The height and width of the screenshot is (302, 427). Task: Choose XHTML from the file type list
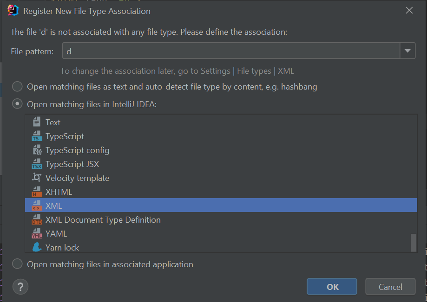221,192
